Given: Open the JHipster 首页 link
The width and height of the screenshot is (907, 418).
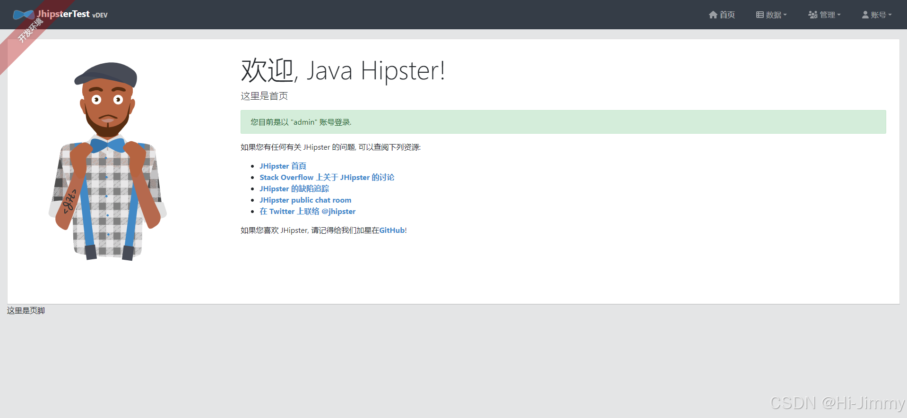Looking at the screenshot, I should 283,166.
